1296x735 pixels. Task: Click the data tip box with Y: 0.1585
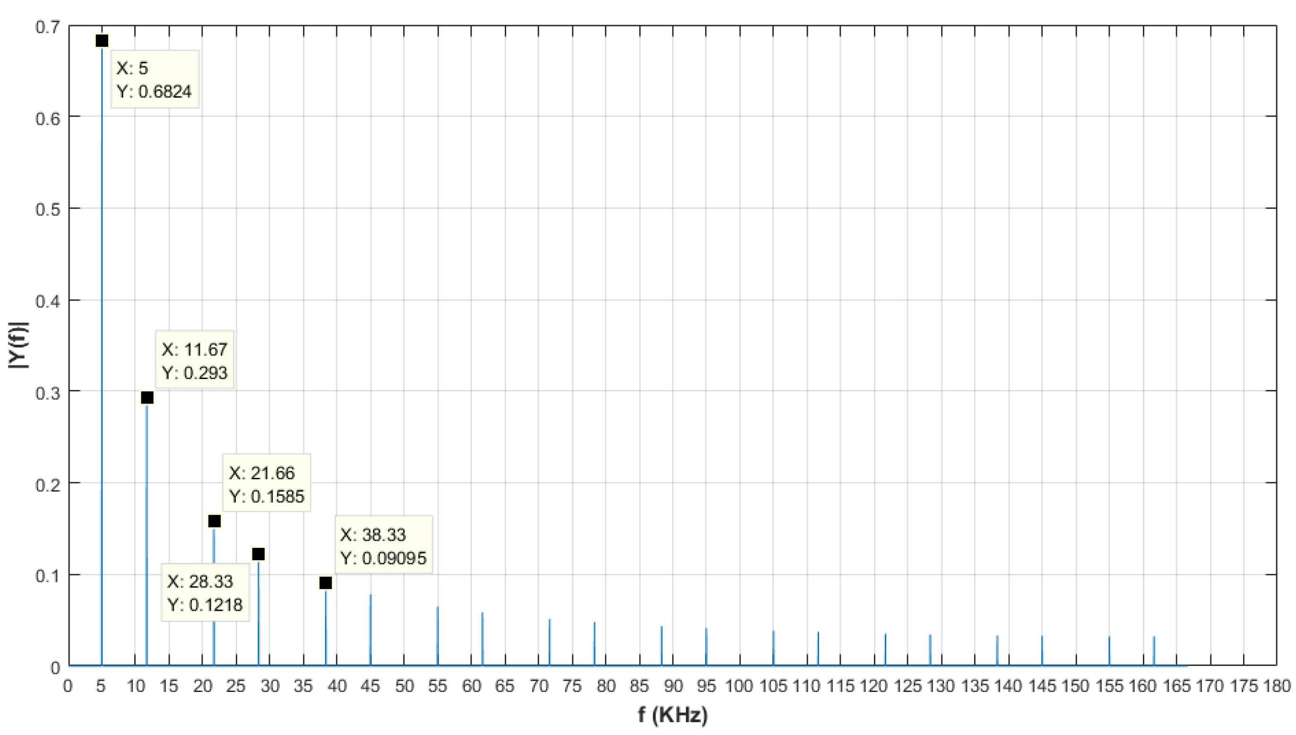[267, 484]
